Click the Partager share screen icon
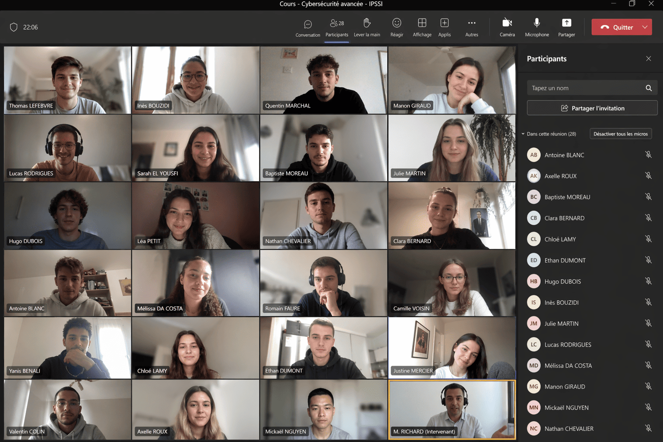This screenshot has height=442, width=663. (x=566, y=23)
